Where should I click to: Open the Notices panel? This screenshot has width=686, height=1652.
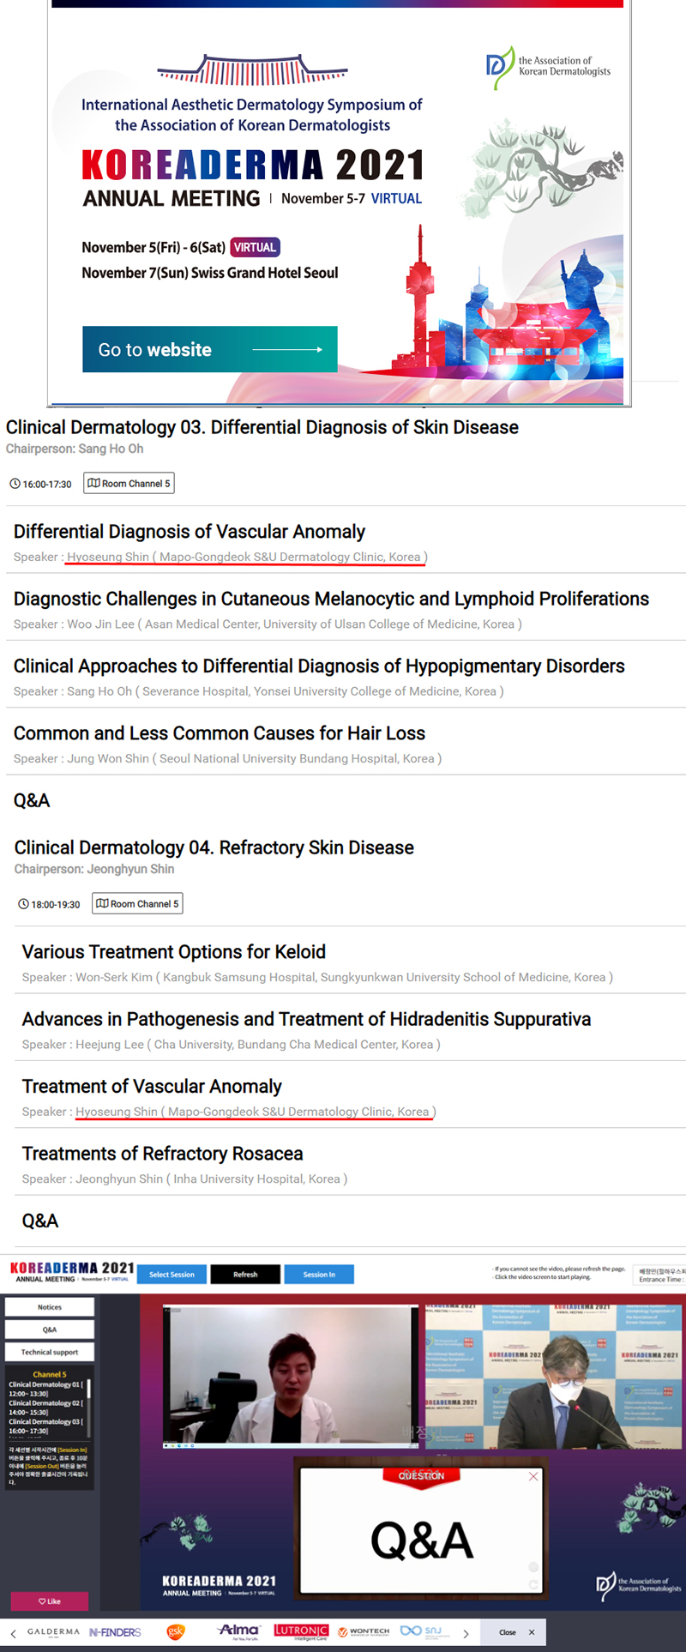point(50,1307)
